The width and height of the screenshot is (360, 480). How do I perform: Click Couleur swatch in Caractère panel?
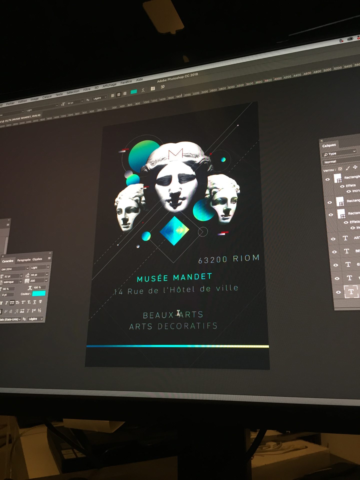[39, 293]
